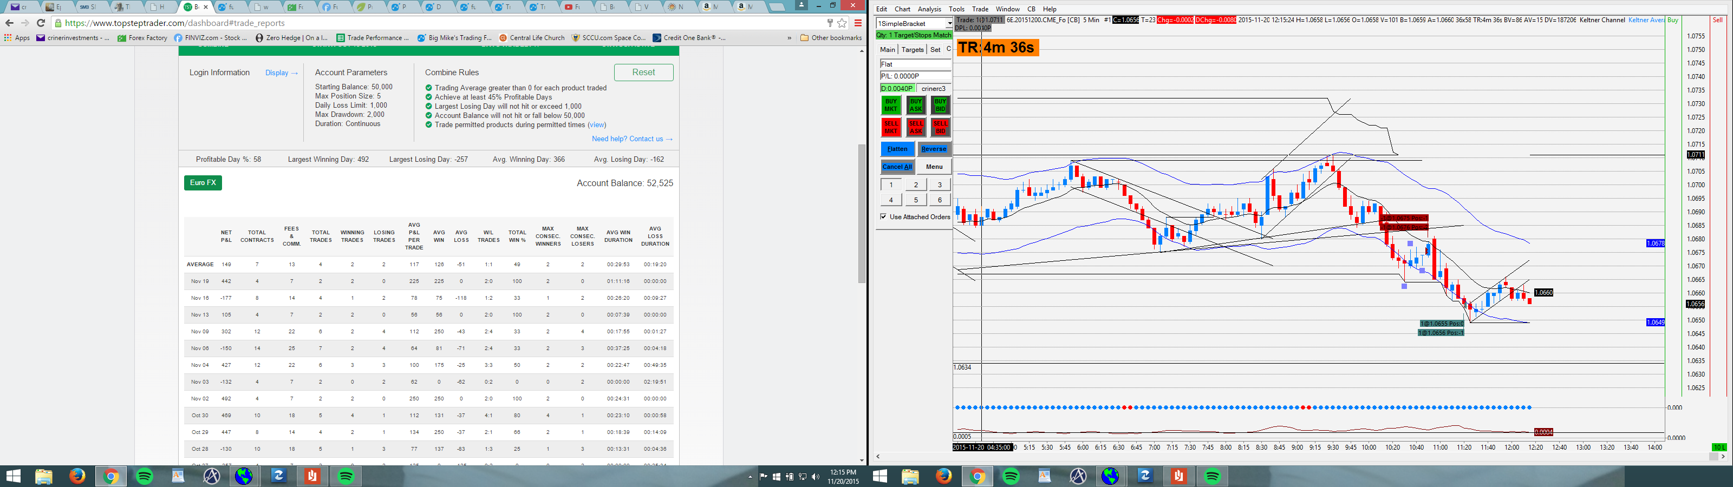Close the active TopstepTrader tab

pyautogui.click(x=205, y=6)
